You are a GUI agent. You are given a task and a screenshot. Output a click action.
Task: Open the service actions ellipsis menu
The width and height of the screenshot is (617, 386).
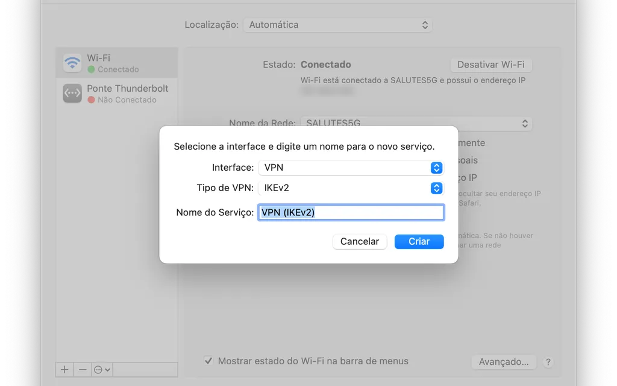(x=102, y=370)
